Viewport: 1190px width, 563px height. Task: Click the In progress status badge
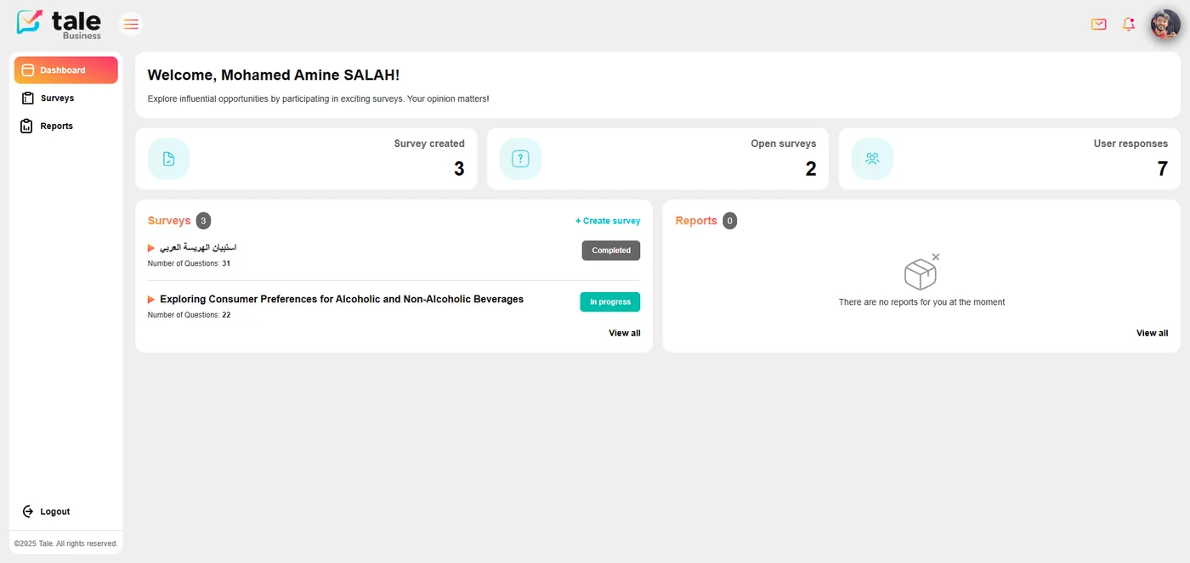coord(609,301)
